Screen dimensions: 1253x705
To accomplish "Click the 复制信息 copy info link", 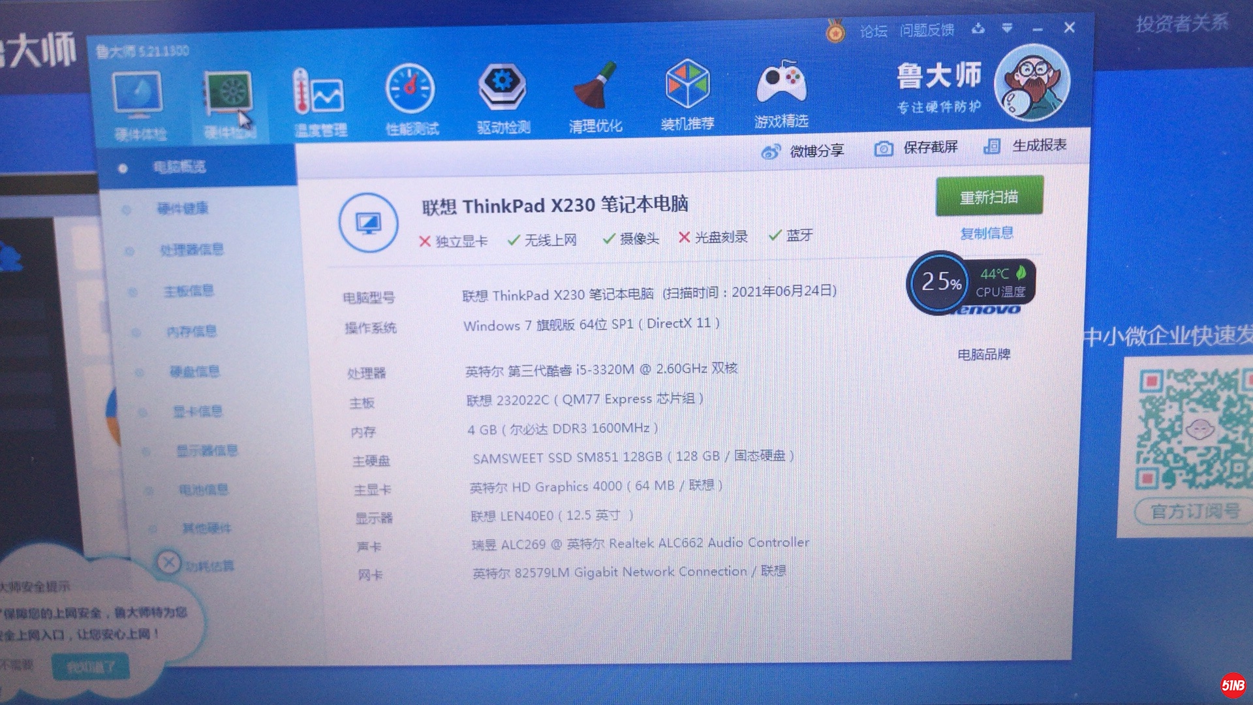I will 986,233.
